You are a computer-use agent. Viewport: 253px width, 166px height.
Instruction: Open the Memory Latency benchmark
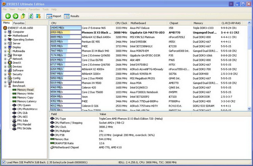pyautogui.click(x=27, y=101)
